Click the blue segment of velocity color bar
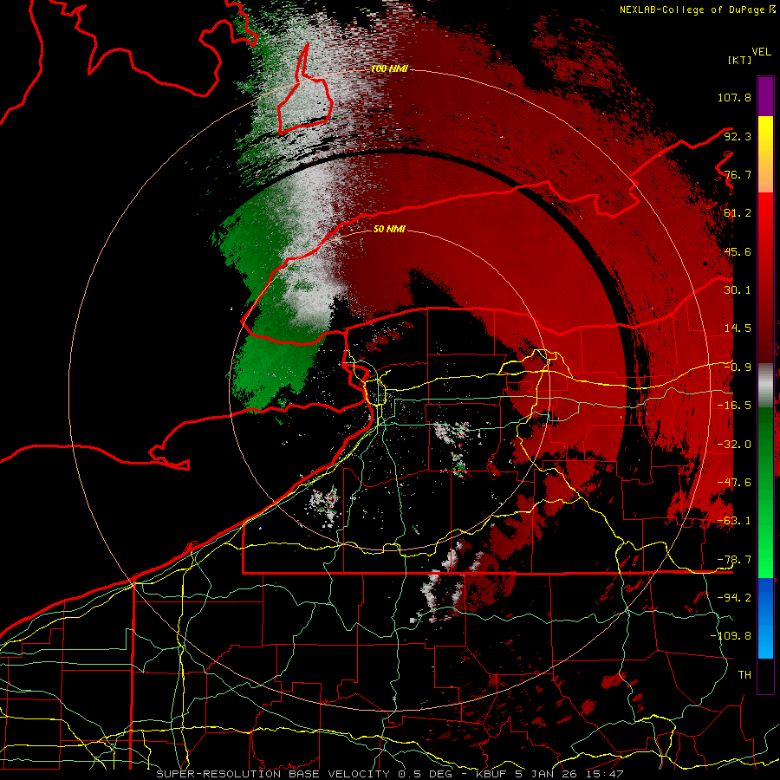Screen dimensions: 780x780 coord(765,618)
